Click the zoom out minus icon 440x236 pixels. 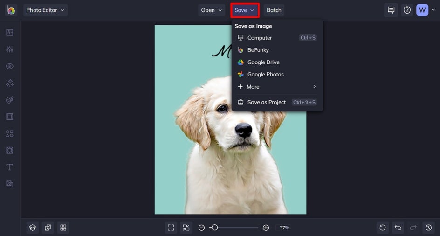[201, 228]
